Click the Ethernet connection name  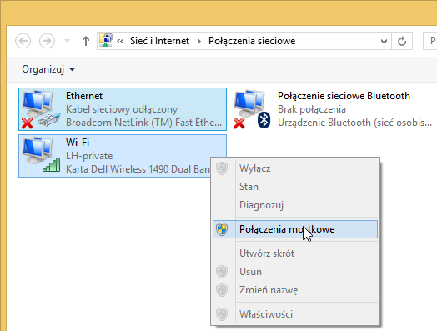pos(84,96)
